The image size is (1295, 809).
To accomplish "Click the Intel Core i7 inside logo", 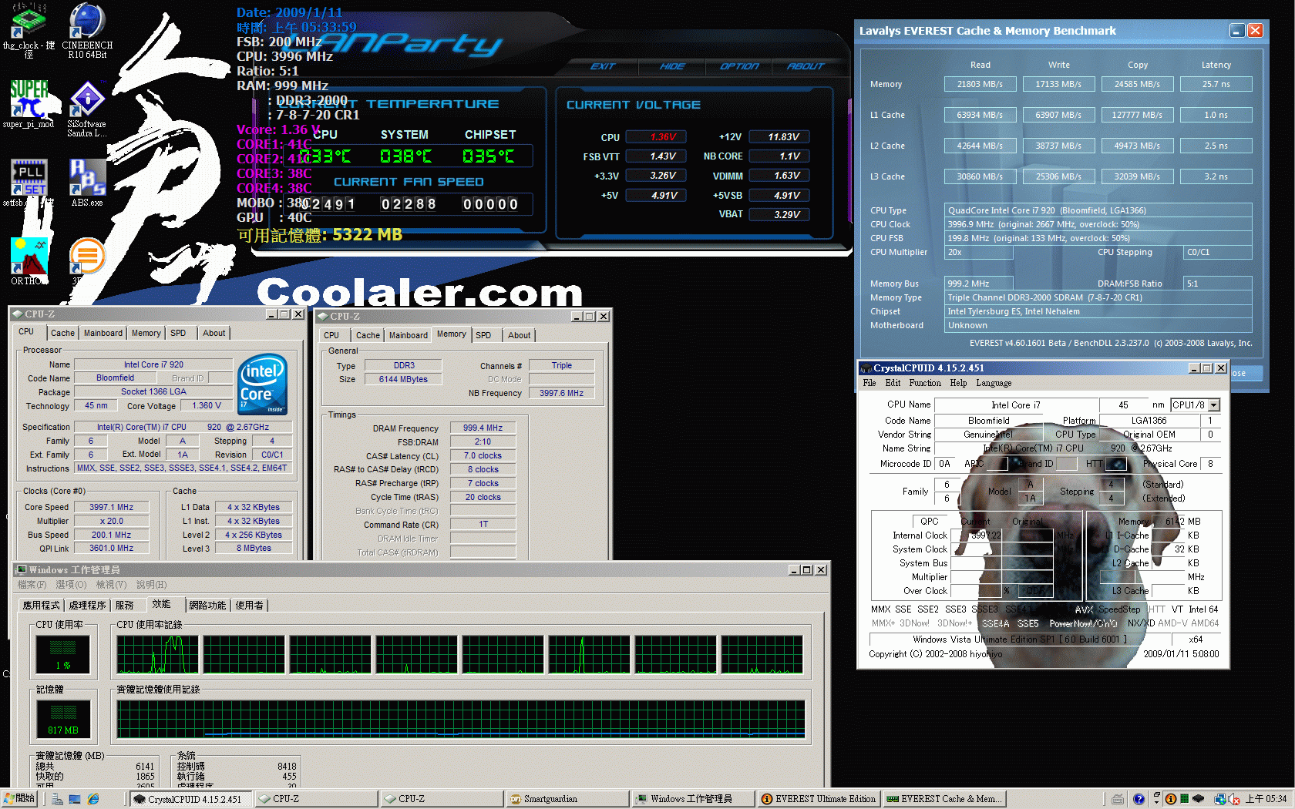I will tap(262, 384).
